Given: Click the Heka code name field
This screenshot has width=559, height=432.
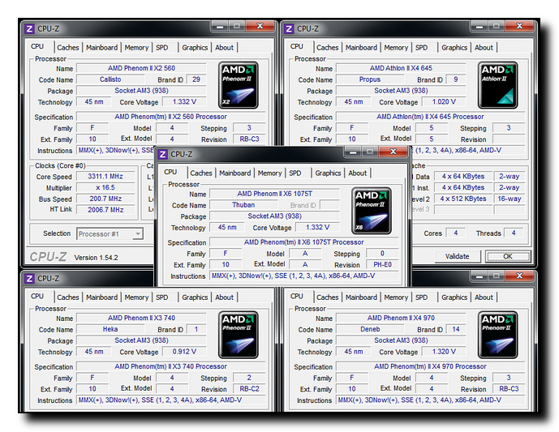Looking at the screenshot, I should (110, 329).
